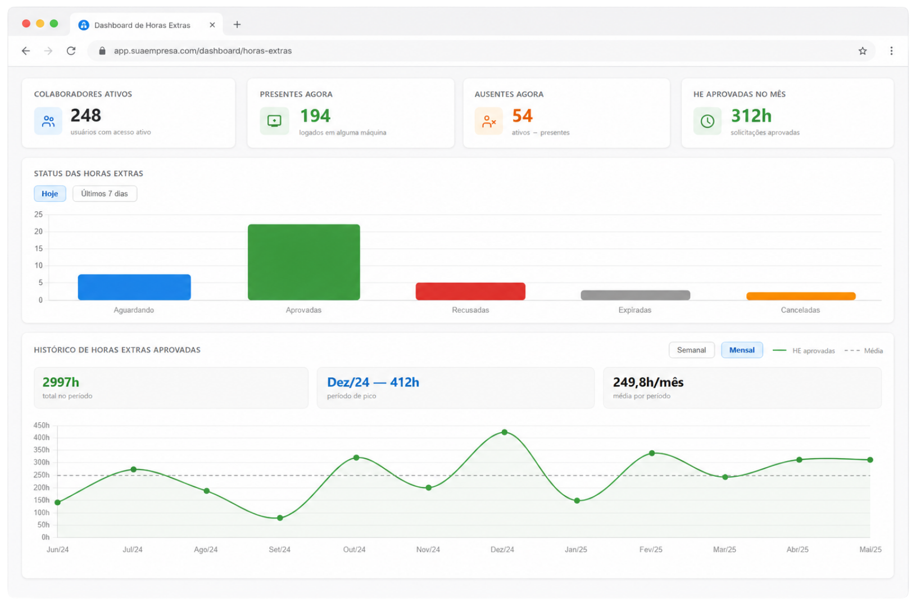916x606 pixels.
Task: Switch the history chart to Semanal
Action: pyautogui.click(x=691, y=350)
